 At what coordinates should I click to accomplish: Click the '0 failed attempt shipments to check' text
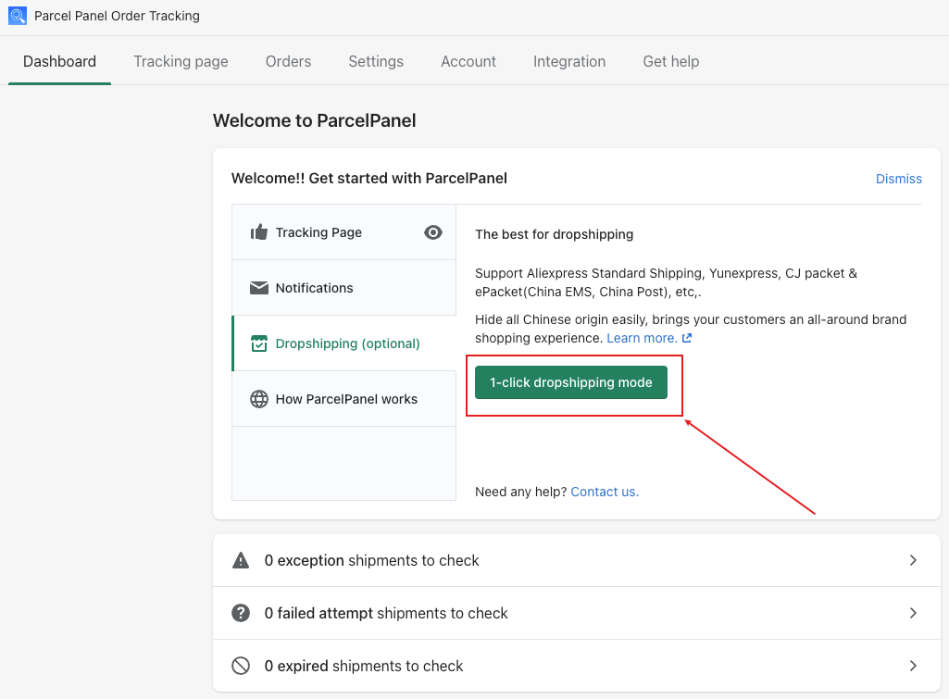point(386,613)
